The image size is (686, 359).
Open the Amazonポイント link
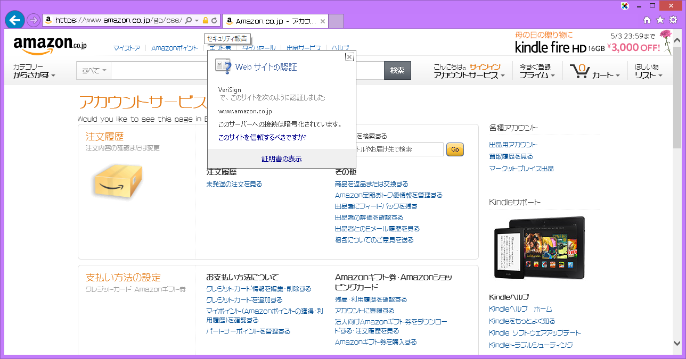(175, 48)
